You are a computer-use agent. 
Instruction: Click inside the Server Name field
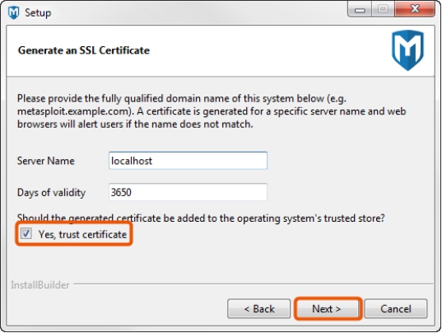(188, 161)
